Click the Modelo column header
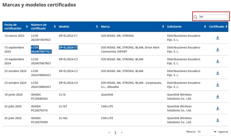Image resolution: width=231 pixels, height=138 pixels. pyautogui.click(x=64, y=27)
